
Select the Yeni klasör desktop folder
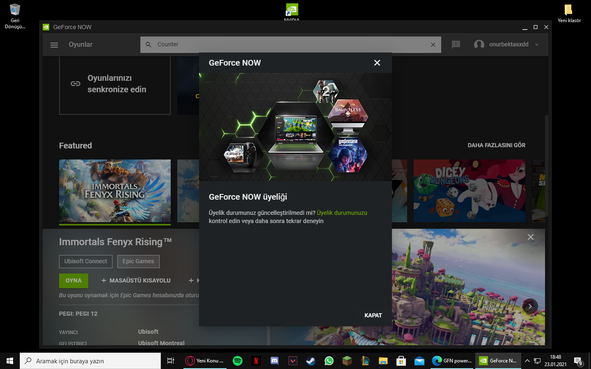569,14
